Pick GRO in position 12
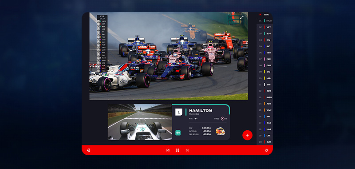Image resolution: width=355 pixels, height=169 pixels. click(264, 91)
